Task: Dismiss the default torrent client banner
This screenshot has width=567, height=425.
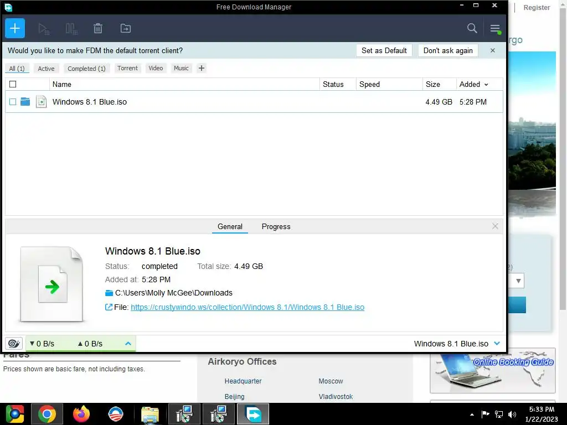Action: pos(492,50)
